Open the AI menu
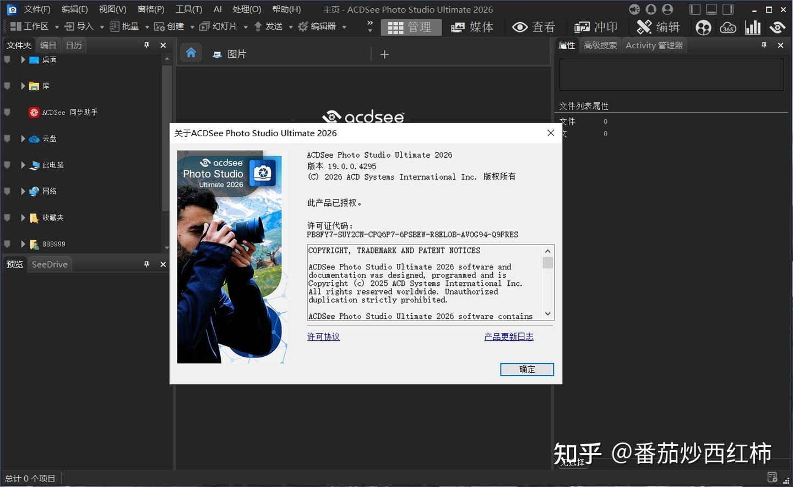Viewport: 793px width, 487px height. [218, 9]
